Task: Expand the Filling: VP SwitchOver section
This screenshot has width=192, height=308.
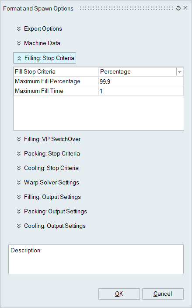Action: [x=49, y=139]
